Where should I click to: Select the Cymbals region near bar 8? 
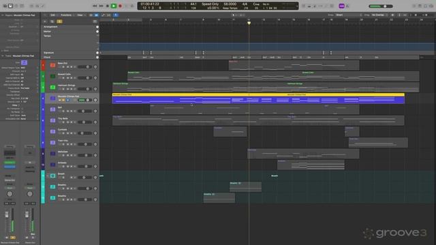coord(230,131)
